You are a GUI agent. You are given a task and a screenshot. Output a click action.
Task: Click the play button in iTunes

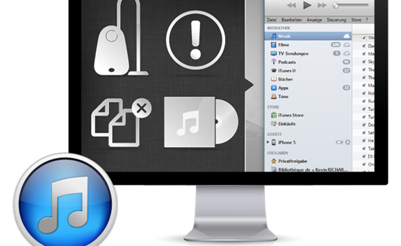click(x=307, y=5)
